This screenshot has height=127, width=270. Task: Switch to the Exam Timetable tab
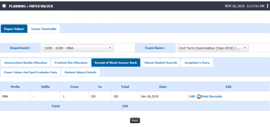44,29
